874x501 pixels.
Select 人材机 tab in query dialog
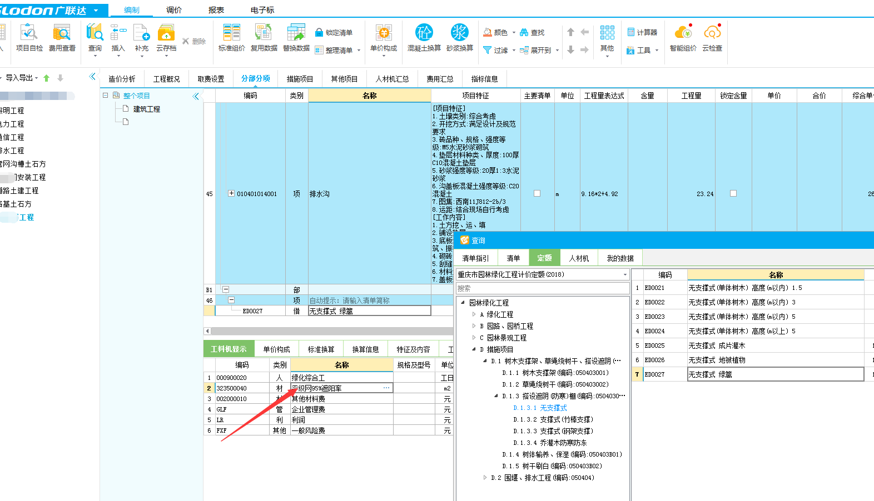tap(579, 258)
